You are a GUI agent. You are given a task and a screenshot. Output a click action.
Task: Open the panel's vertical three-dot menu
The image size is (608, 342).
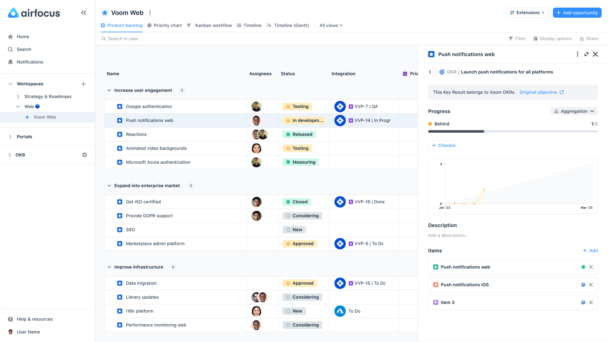point(578,54)
